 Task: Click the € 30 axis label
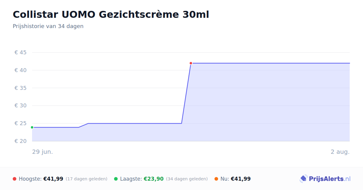coord(21,106)
